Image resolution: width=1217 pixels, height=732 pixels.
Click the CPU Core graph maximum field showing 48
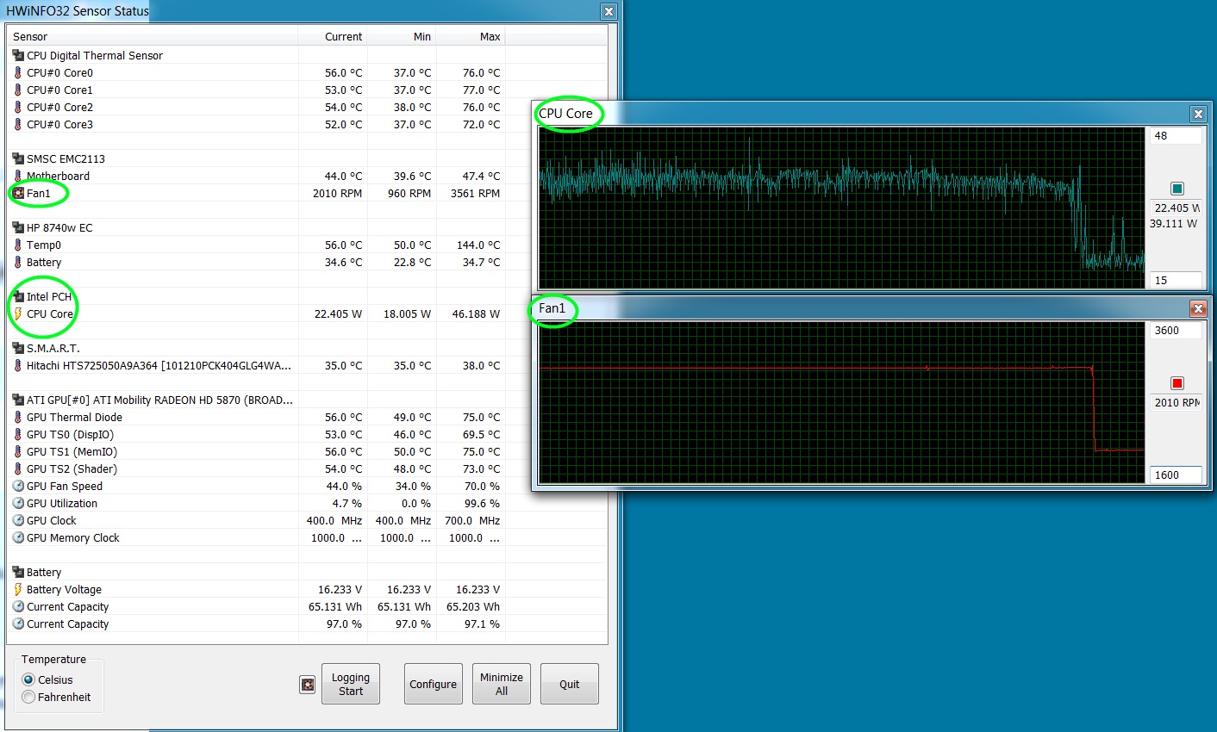[x=1176, y=136]
